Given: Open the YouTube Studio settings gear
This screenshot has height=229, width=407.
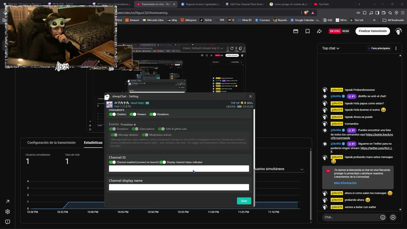Looking at the screenshot, I should (x=8, y=212).
